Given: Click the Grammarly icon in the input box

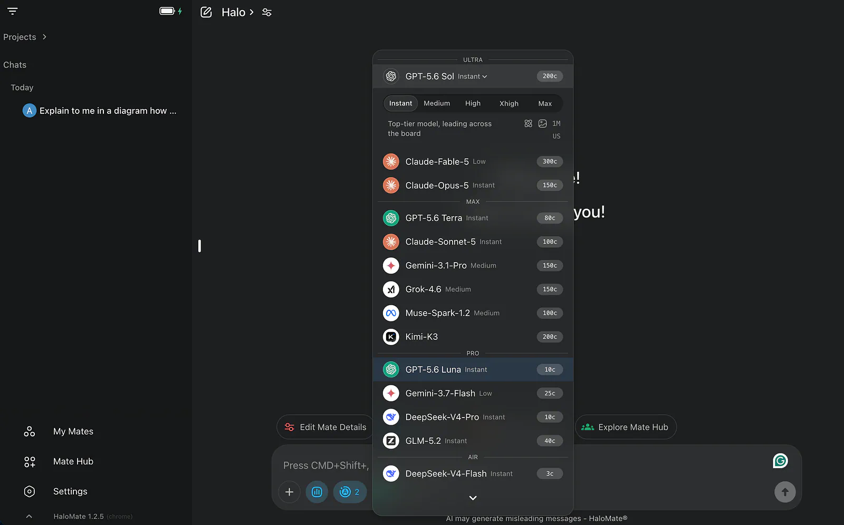Looking at the screenshot, I should pos(780,461).
